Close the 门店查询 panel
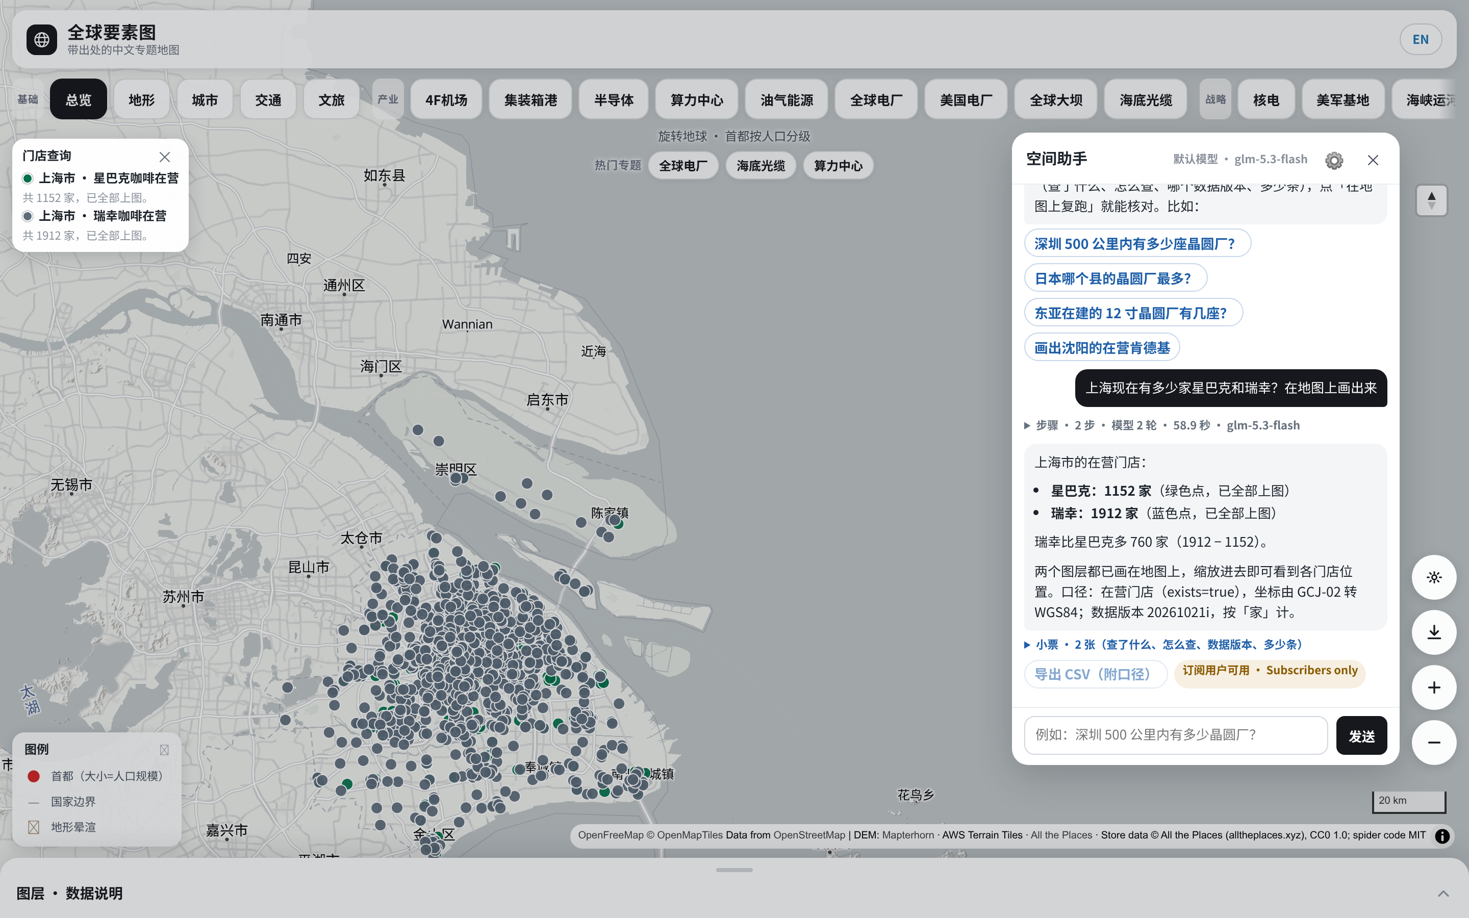This screenshot has width=1469, height=918. 165,157
